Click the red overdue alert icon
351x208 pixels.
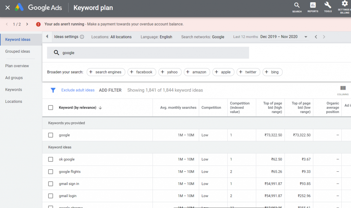tap(38, 24)
